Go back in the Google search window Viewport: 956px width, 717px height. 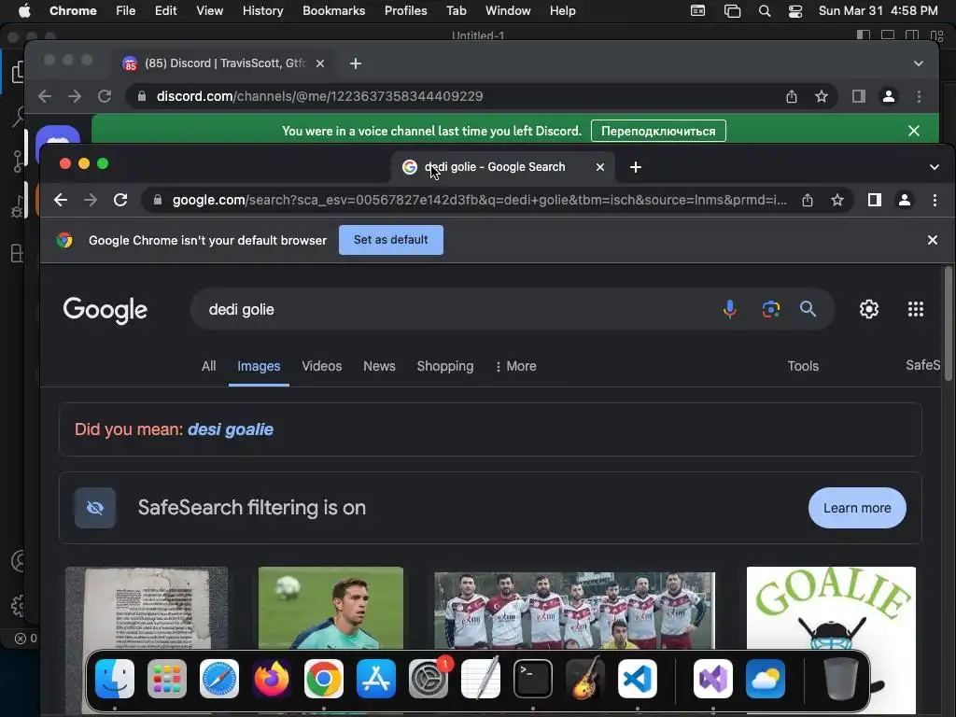[61, 200]
